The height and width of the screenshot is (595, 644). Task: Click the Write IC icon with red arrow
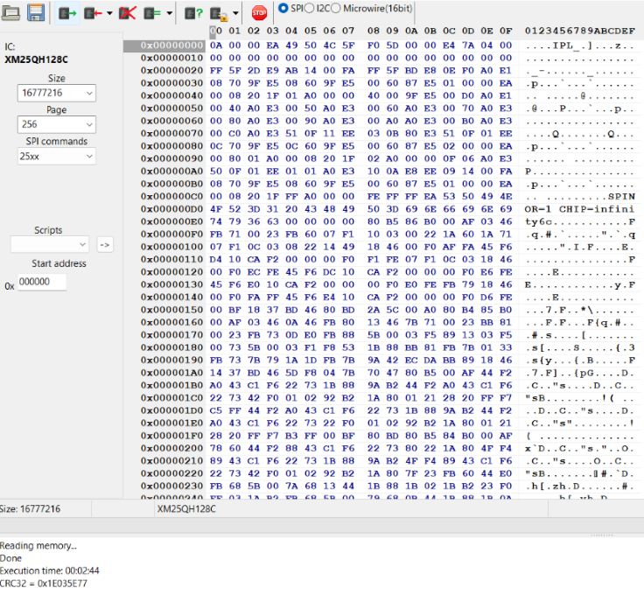click(93, 13)
